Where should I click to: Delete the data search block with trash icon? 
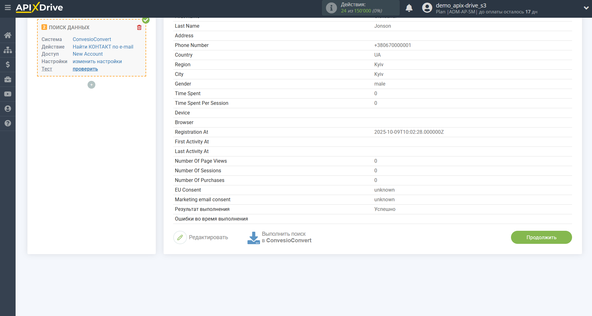click(x=139, y=27)
